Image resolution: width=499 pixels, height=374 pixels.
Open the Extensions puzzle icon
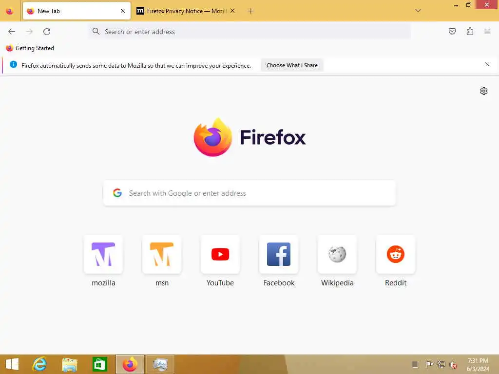coord(470,31)
